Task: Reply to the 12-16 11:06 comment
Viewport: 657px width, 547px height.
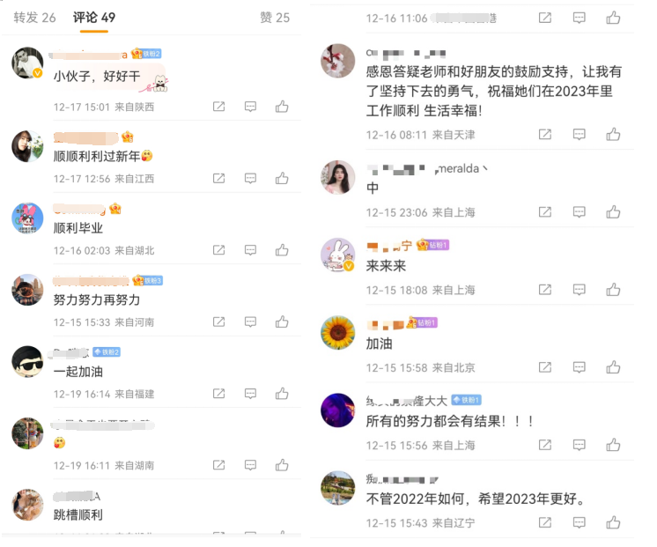Action: tap(579, 18)
